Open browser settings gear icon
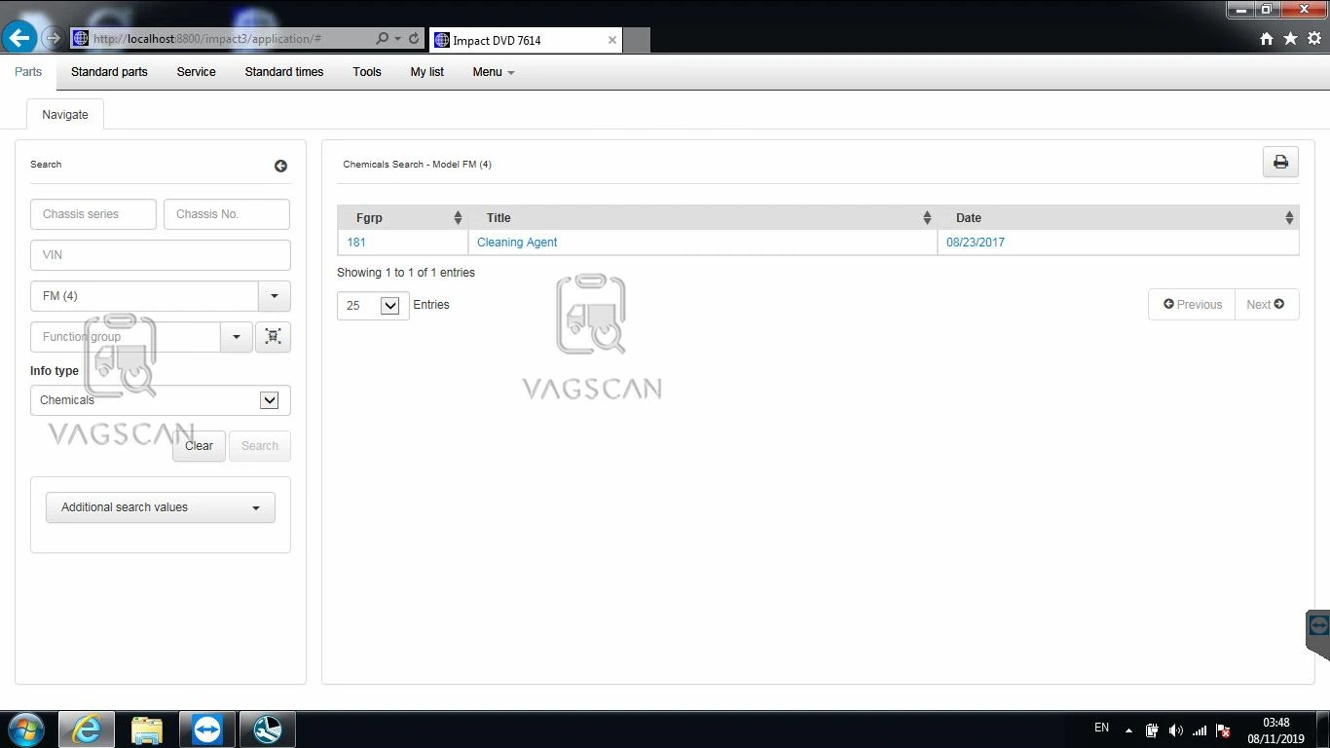The width and height of the screenshot is (1330, 748). click(x=1314, y=39)
